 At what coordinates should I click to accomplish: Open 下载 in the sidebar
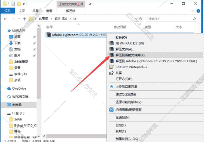(17, 43)
